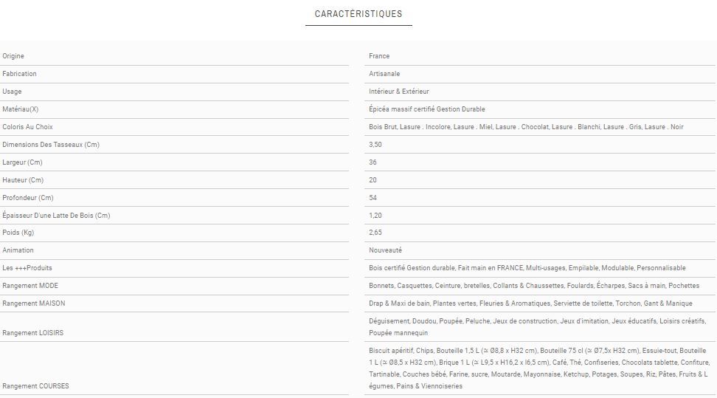Viewport: 717px width, 398px height.
Task: Open the CARACTÉRISTIQUES tab heading
Action: click(x=358, y=14)
